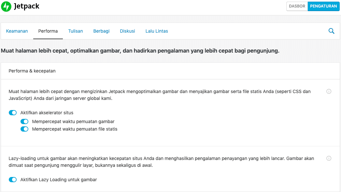Open the Diskusi tab
This screenshot has width=341, height=192.
tap(127, 31)
